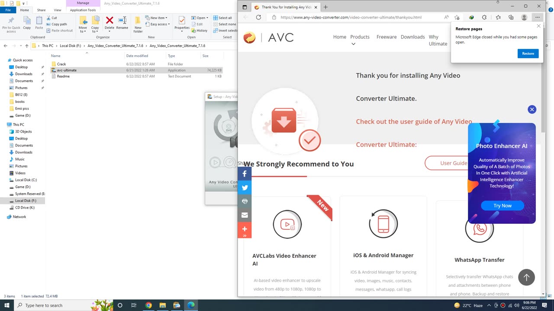The height and width of the screenshot is (311, 554).
Task: Click Home in AVC site navigation
Action: coord(340,37)
